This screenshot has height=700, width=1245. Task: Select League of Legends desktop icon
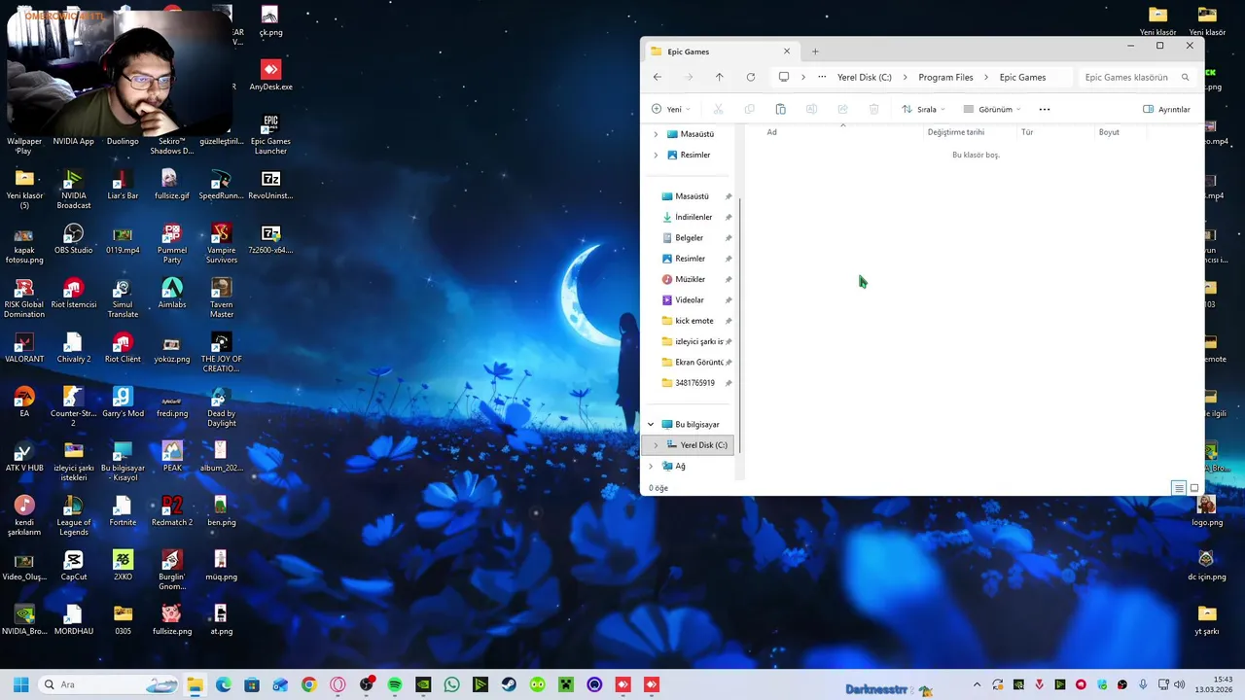[74, 516]
